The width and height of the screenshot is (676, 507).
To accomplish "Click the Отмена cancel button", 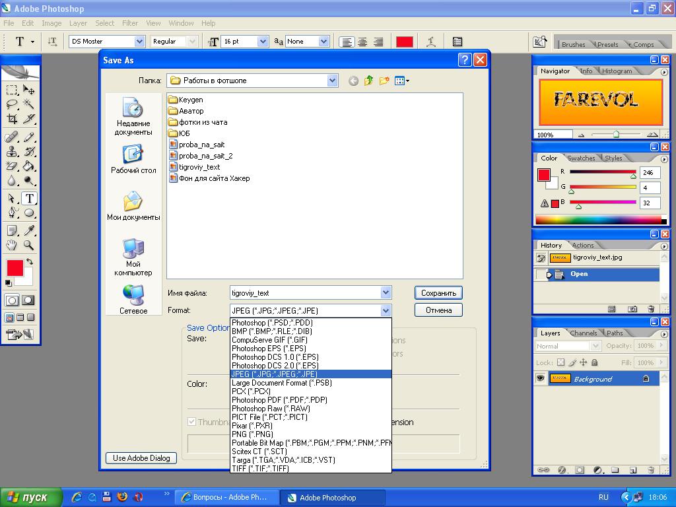I will pyautogui.click(x=438, y=310).
